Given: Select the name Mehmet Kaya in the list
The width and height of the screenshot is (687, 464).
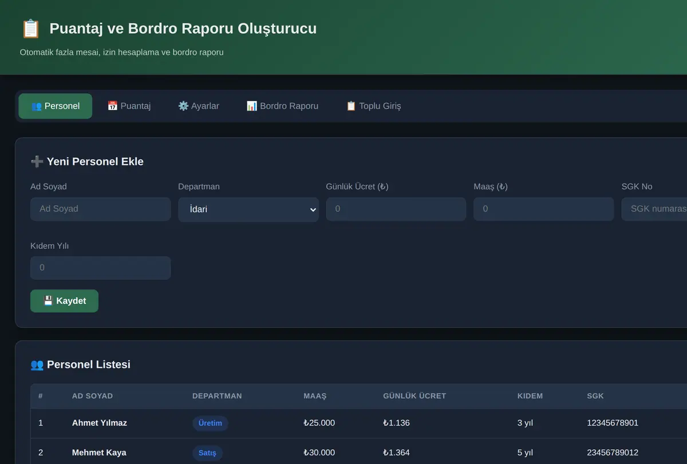Looking at the screenshot, I should [99, 453].
